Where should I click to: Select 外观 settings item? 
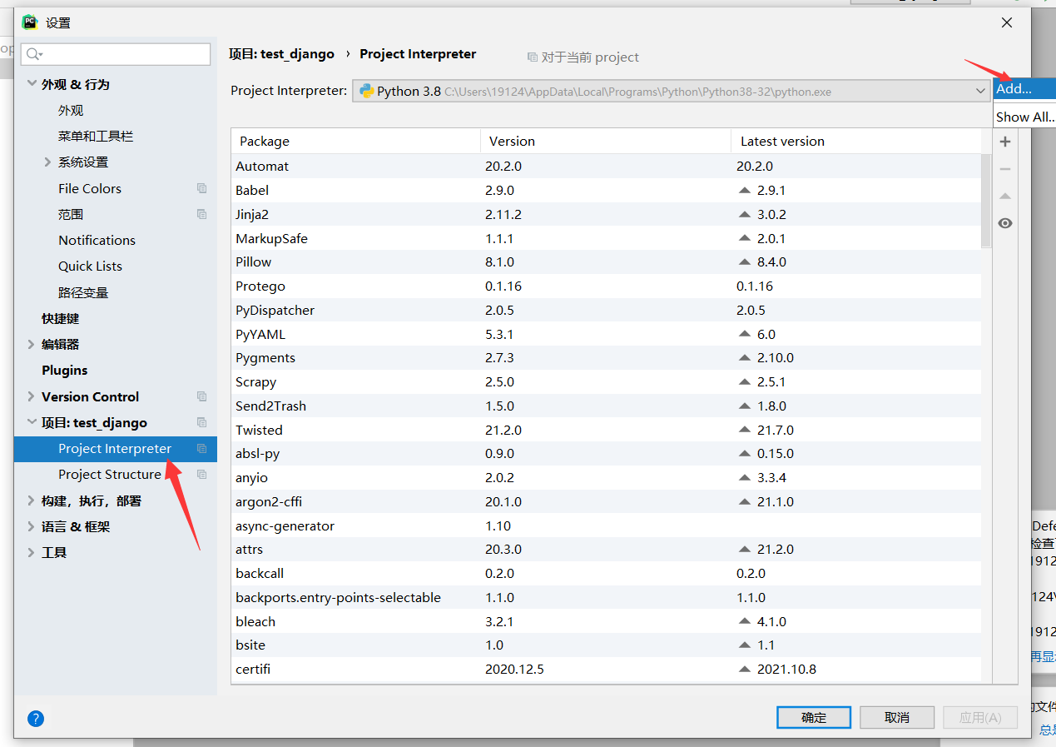pyautogui.click(x=71, y=110)
